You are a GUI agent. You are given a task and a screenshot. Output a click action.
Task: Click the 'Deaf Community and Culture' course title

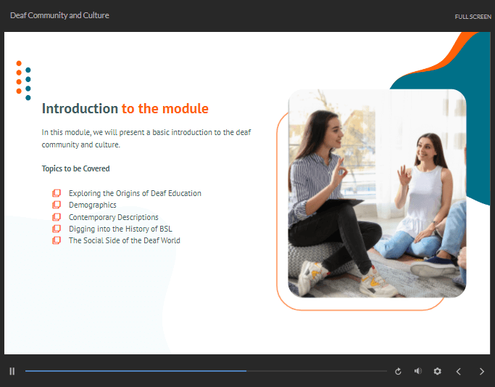tap(59, 15)
